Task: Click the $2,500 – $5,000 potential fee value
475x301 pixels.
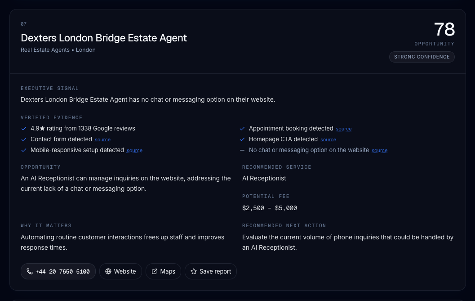Action: pyautogui.click(x=270, y=208)
